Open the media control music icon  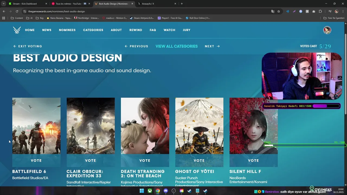tap(330, 11)
